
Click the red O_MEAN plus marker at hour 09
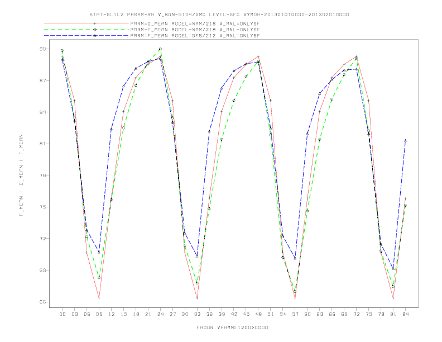pos(99,298)
